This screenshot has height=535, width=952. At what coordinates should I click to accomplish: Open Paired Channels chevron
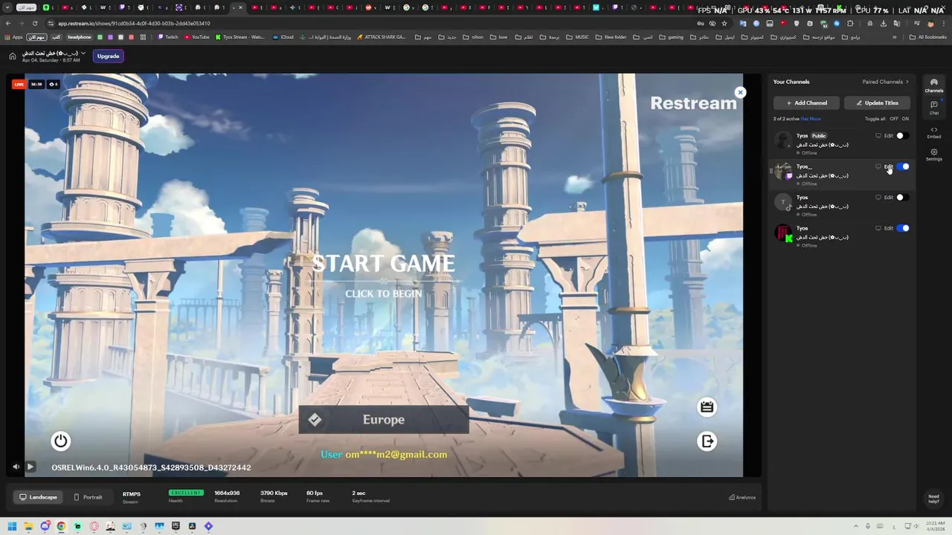coord(907,82)
